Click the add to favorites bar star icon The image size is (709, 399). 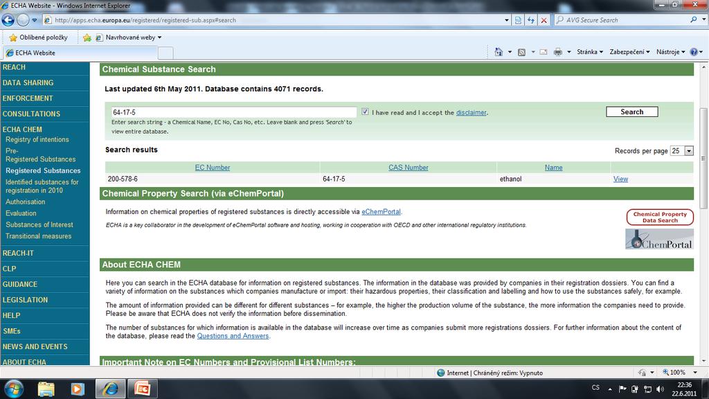[87, 37]
